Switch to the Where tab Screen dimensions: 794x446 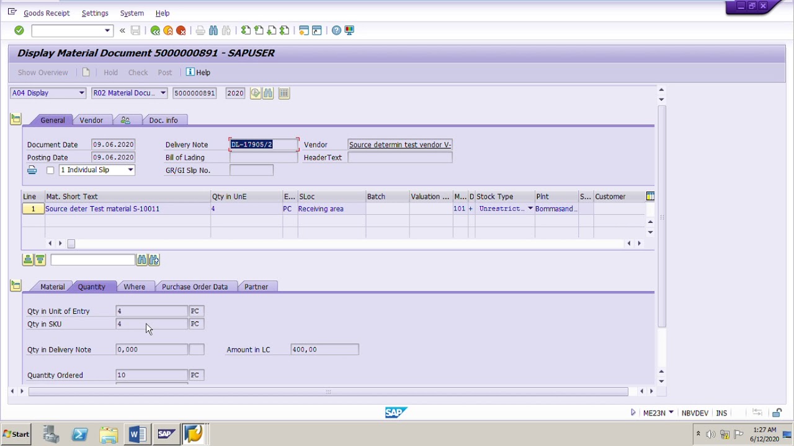(134, 287)
